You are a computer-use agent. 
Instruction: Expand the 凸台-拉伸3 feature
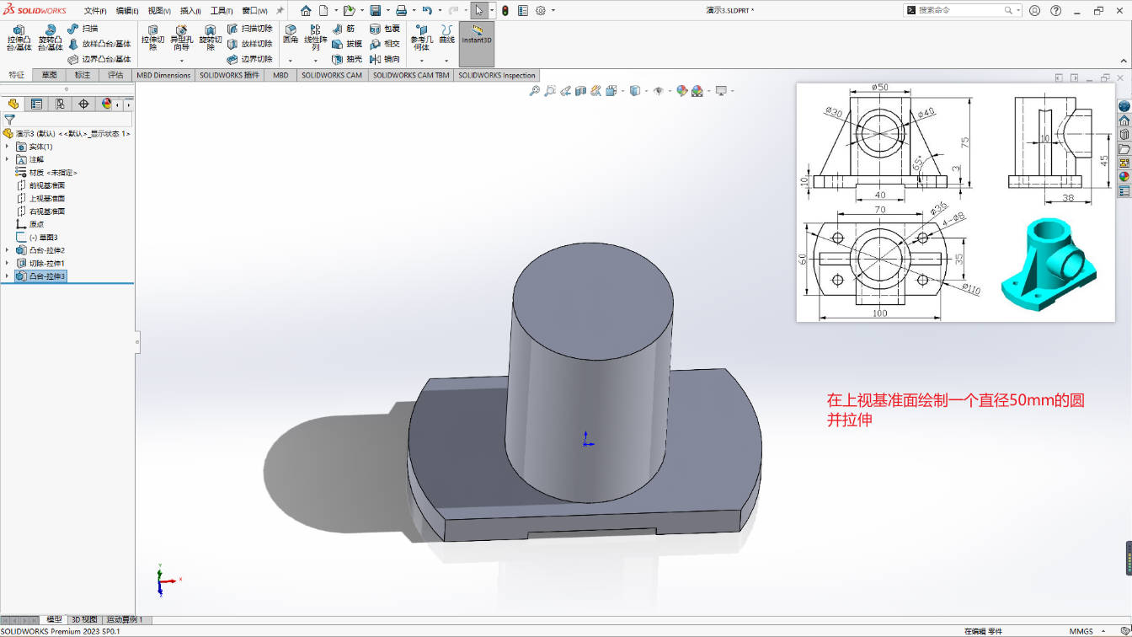tap(7, 276)
